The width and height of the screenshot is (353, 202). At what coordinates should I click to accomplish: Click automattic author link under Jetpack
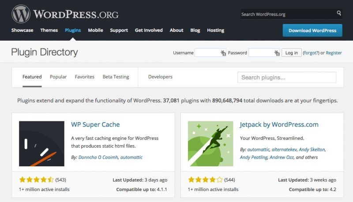(258, 150)
